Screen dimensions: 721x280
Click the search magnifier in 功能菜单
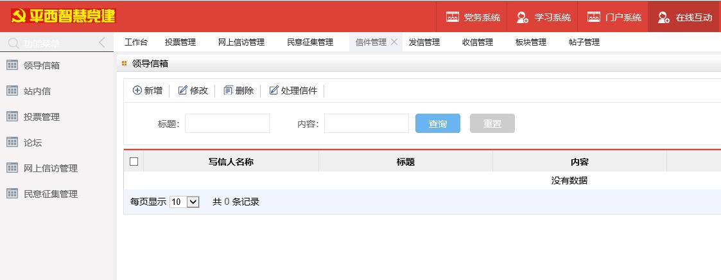point(13,44)
